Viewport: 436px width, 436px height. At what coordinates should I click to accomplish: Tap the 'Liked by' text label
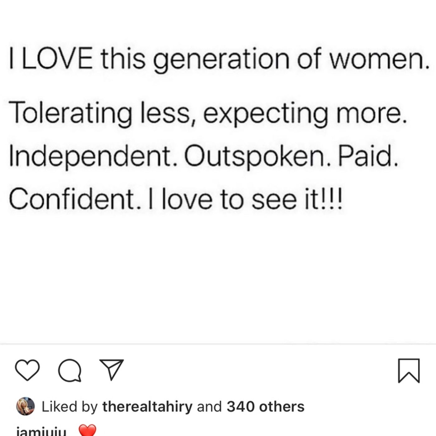click(70, 407)
